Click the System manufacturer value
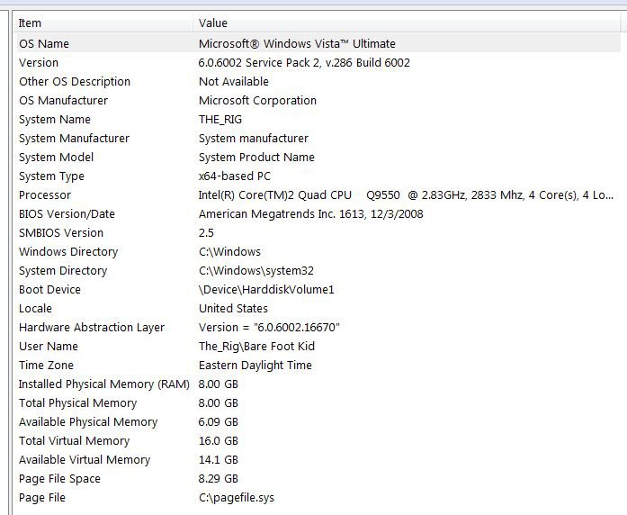Viewport: 627px width, 515px height. 254,139
